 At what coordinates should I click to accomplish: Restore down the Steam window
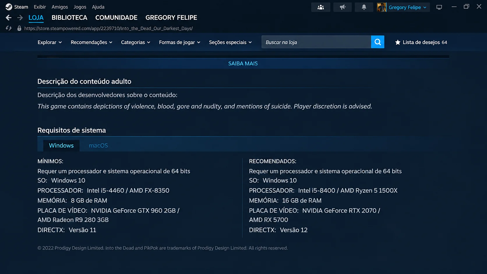click(x=466, y=6)
